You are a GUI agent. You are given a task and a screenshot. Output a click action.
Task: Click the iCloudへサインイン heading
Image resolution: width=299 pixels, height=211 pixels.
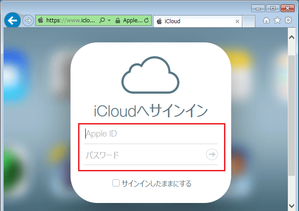coord(151,111)
